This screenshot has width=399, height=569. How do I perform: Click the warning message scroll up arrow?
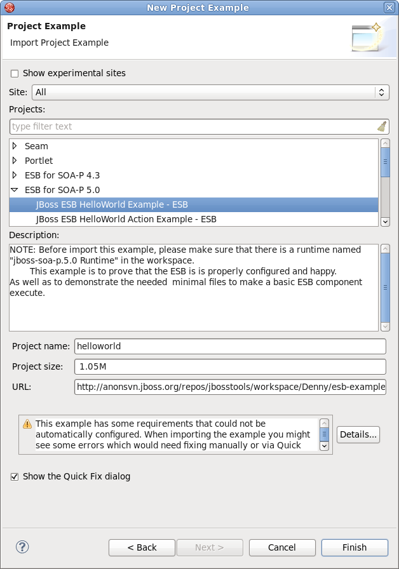click(324, 423)
